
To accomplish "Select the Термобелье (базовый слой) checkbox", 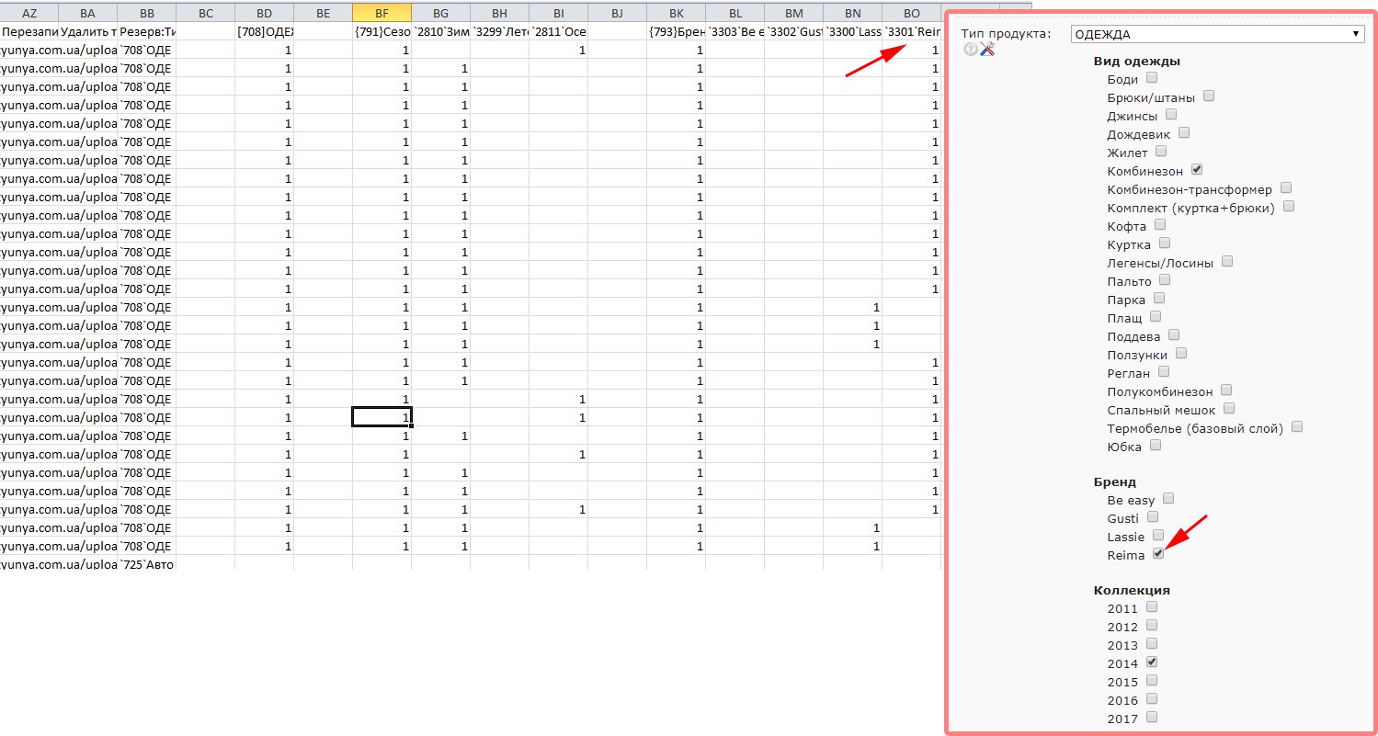I will 1298,427.
